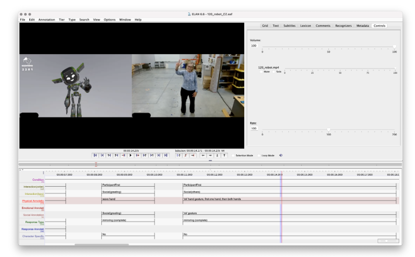Open the Annotation menu

[47, 20]
